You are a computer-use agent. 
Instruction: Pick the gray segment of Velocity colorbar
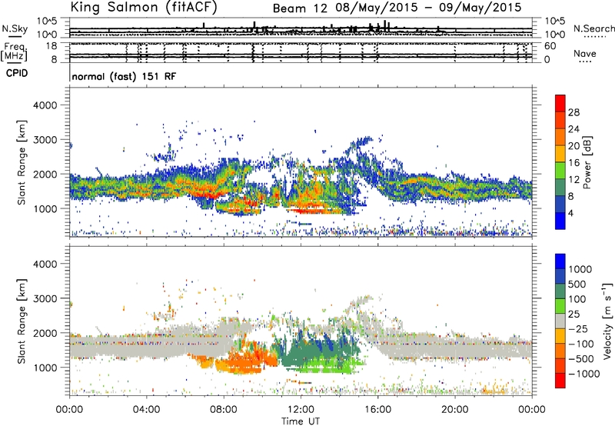(x=560, y=321)
